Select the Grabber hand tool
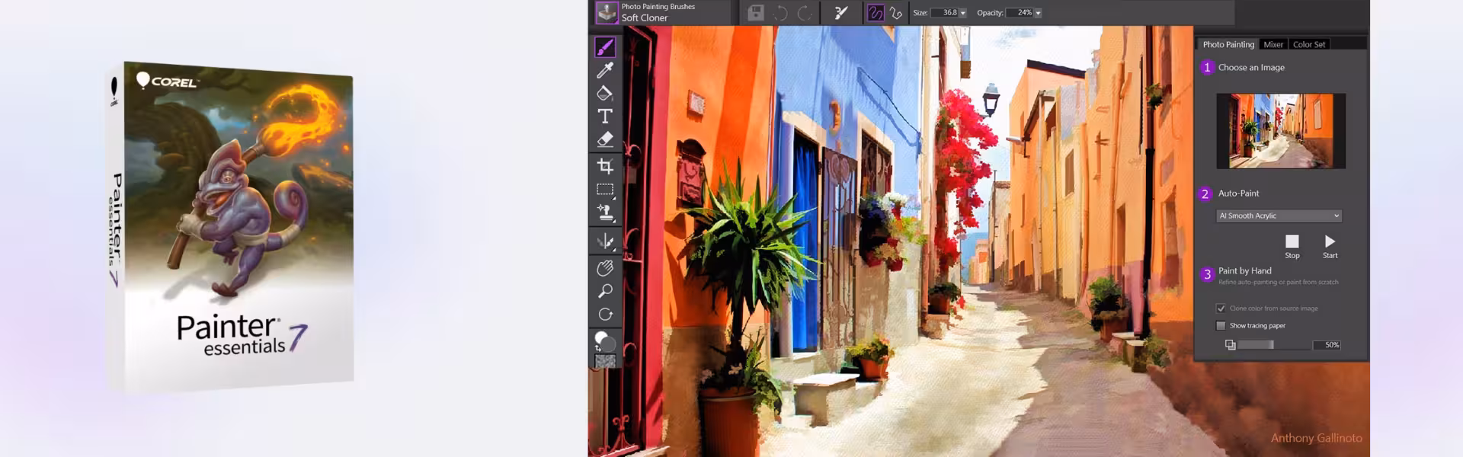The width and height of the screenshot is (1463, 457). (605, 268)
